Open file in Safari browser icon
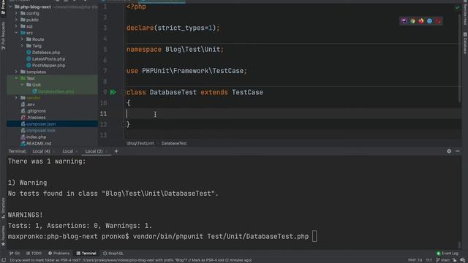The width and height of the screenshot is (468, 263). [429, 21]
